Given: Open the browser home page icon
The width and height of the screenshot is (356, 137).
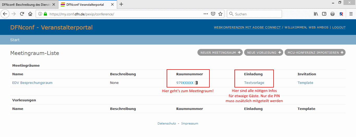Looking at the screenshot, I should tap(30, 14).
